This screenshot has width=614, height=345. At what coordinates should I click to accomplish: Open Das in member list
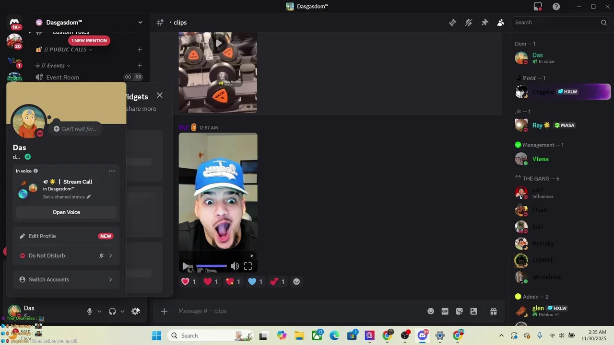pyautogui.click(x=559, y=58)
